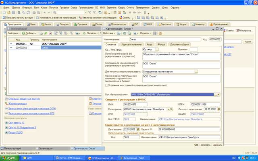Switch to Документооборот tab

180,44
